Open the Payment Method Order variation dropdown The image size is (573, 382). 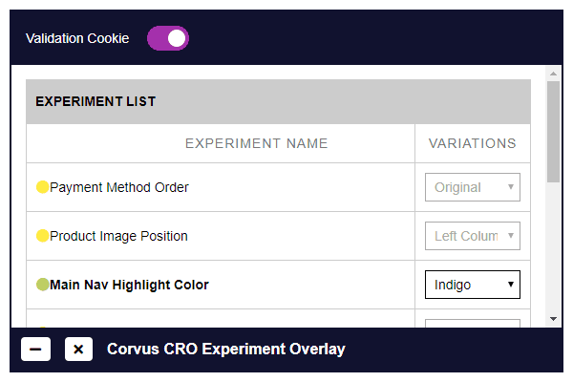click(x=472, y=187)
